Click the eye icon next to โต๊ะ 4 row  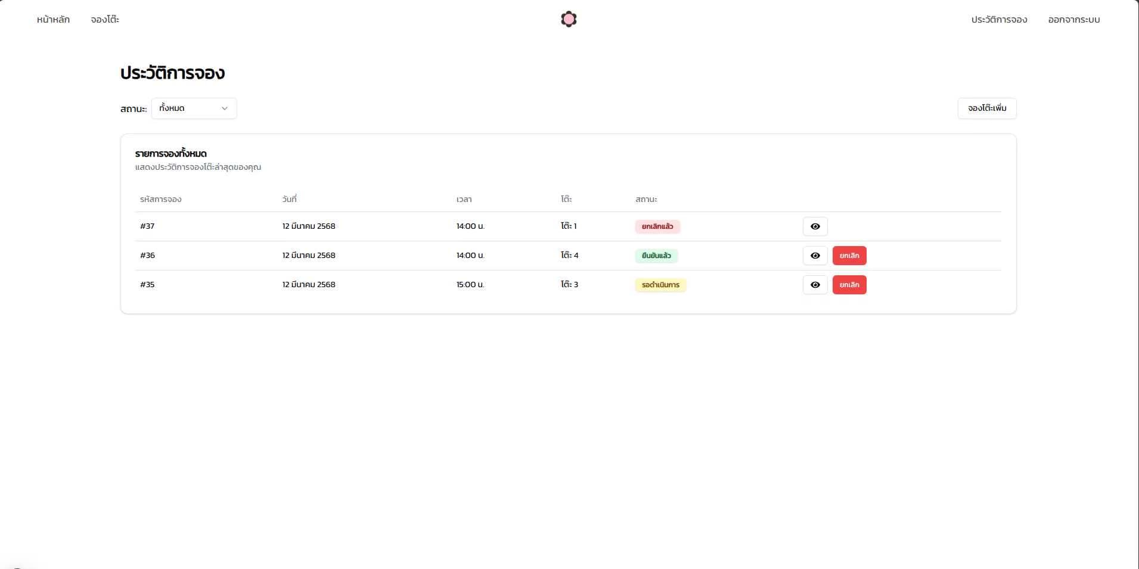click(815, 255)
